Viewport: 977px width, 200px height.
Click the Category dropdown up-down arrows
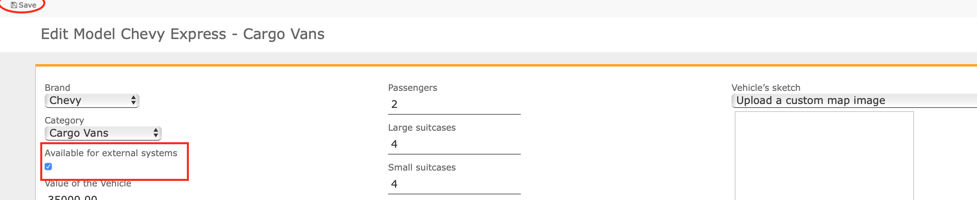[156, 133]
